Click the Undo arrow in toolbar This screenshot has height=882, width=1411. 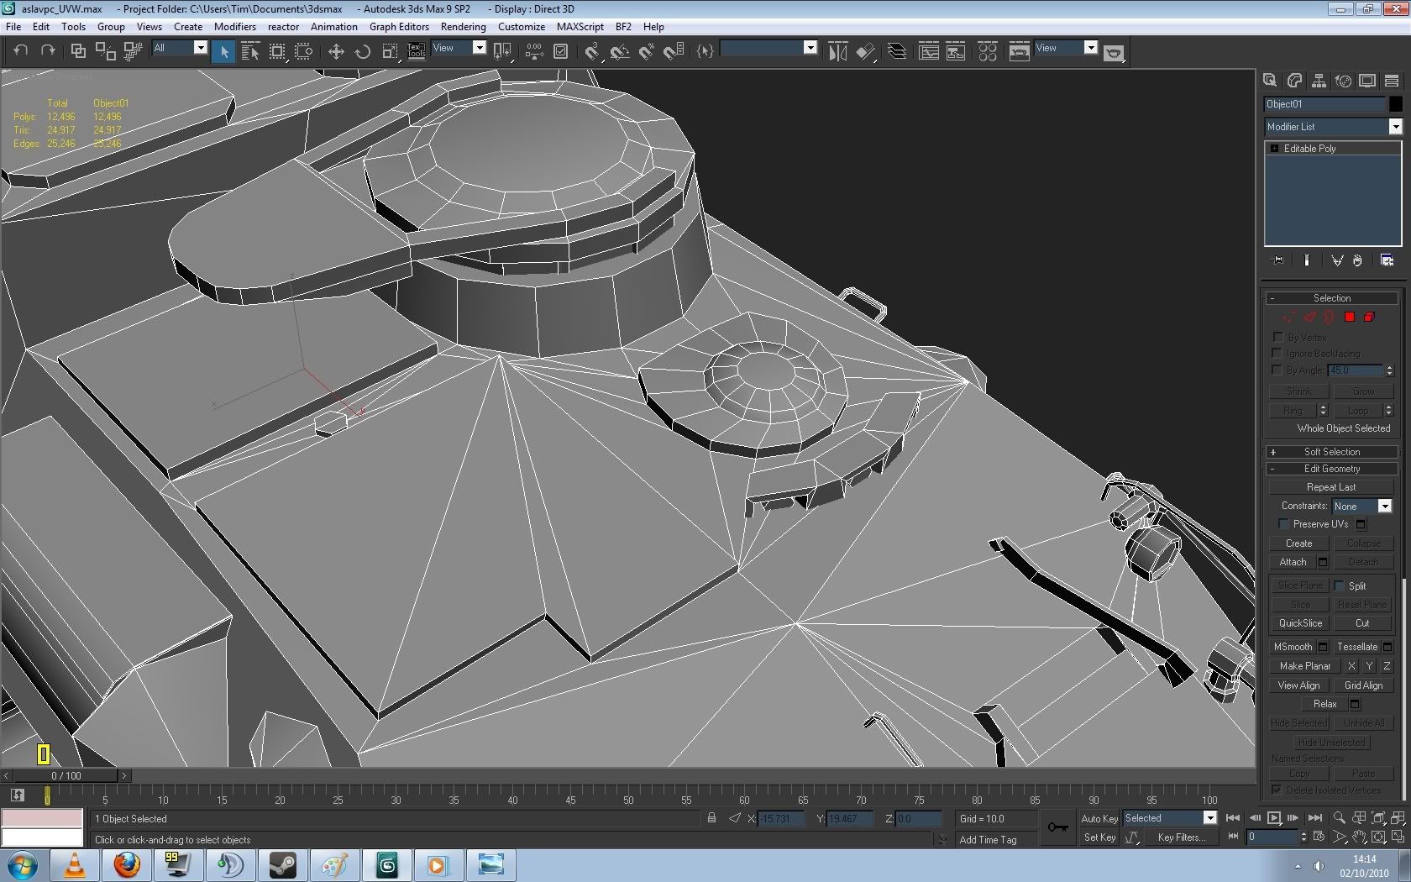tap(21, 50)
